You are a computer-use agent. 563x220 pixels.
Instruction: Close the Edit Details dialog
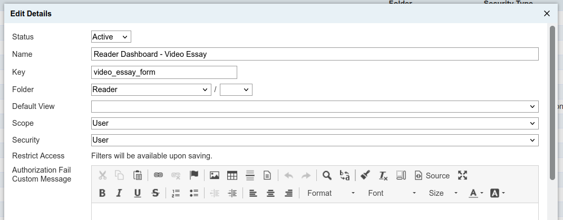[x=547, y=14]
